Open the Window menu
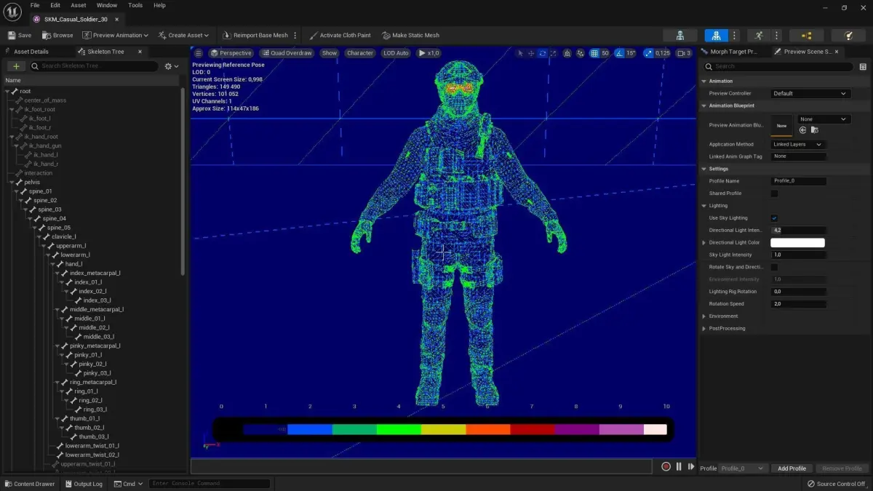The height and width of the screenshot is (491, 873). [x=107, y=5]
